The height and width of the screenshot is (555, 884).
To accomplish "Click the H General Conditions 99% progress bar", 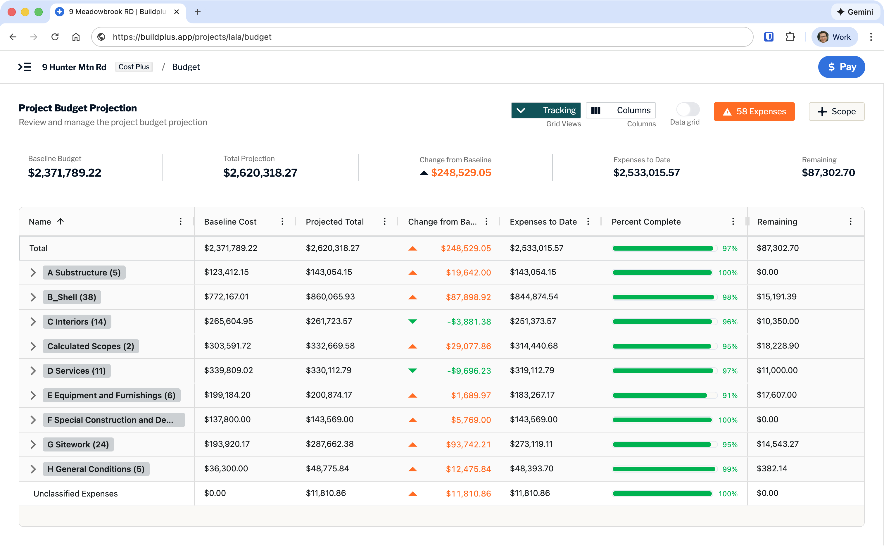I will click(664, 469).
